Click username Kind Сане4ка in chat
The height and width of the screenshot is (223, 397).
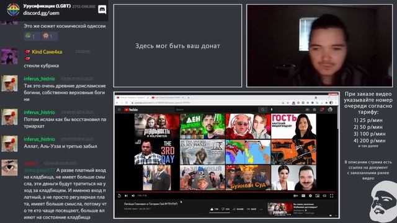coord(47,52)
